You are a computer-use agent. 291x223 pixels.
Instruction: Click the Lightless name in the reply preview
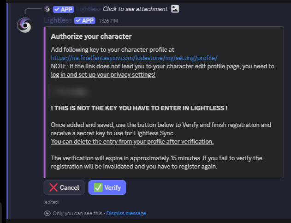[88, 9]
